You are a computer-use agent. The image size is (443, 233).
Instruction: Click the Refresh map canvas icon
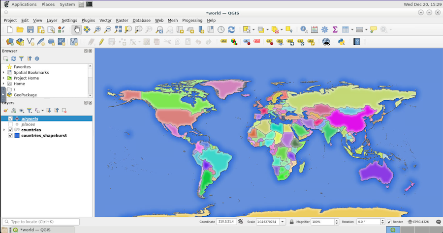(231, 29)
